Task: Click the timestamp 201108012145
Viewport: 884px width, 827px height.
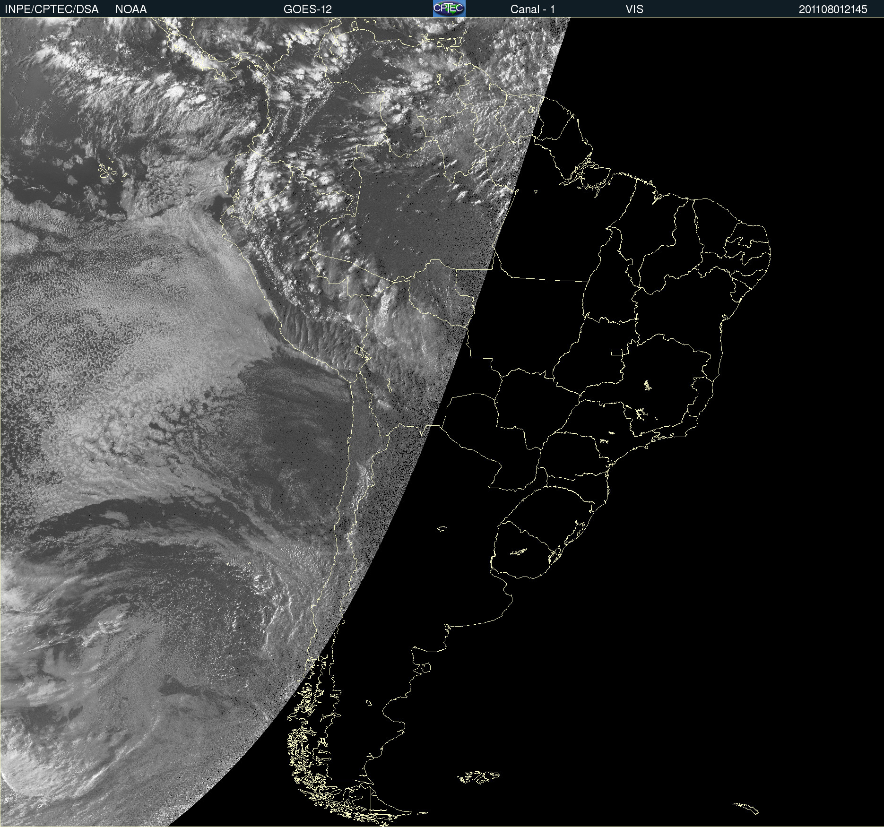Action: point(833,9)
